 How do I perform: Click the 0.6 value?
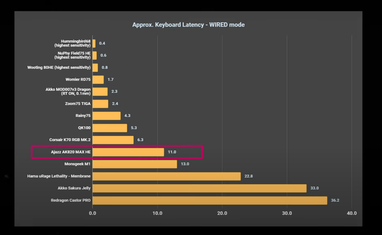(103, 55)
